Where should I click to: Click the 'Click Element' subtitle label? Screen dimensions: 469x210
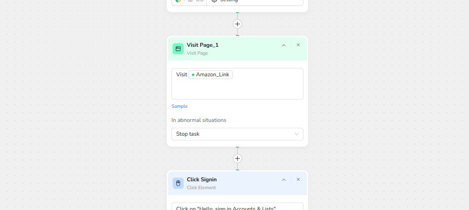click(x=201, y=188)
